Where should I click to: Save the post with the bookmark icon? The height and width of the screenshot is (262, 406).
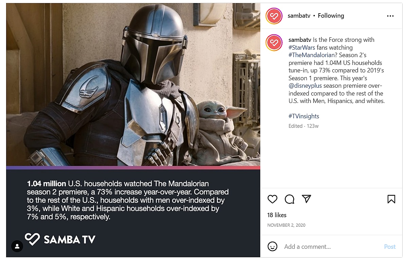pyautogui.click(x=391, y=199)
